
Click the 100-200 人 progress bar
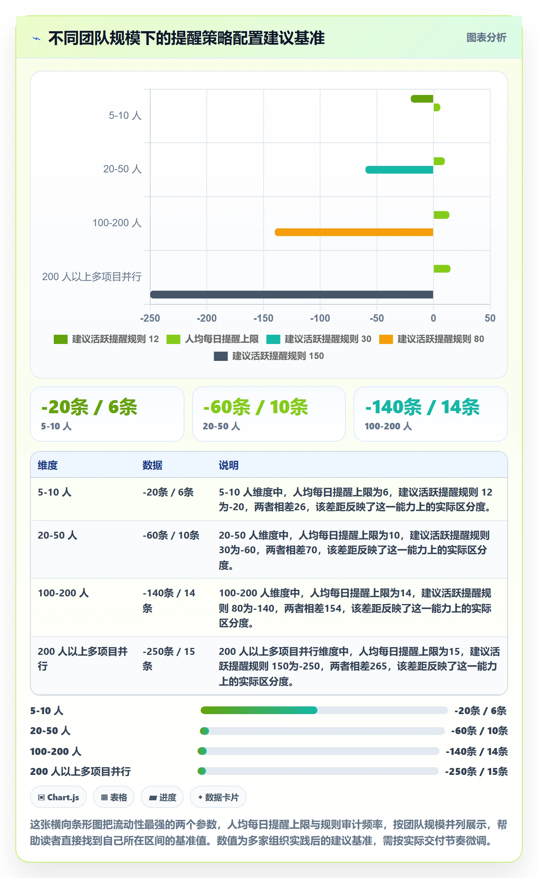(318, 751)
